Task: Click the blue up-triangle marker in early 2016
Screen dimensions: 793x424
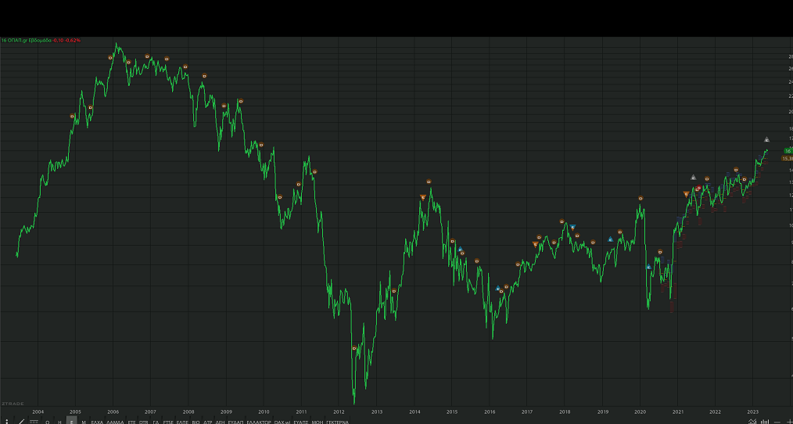Action: (x=497, y=288)
